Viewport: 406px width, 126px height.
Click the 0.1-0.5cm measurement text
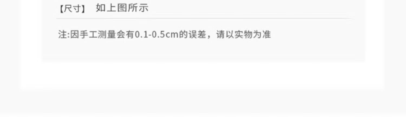coord(157,35)
